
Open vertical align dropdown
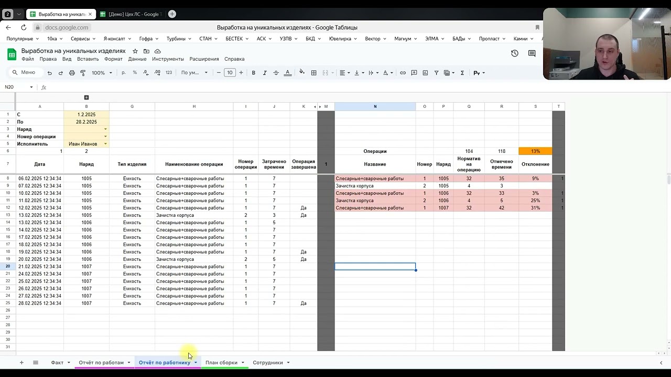[x=359, y=73]
